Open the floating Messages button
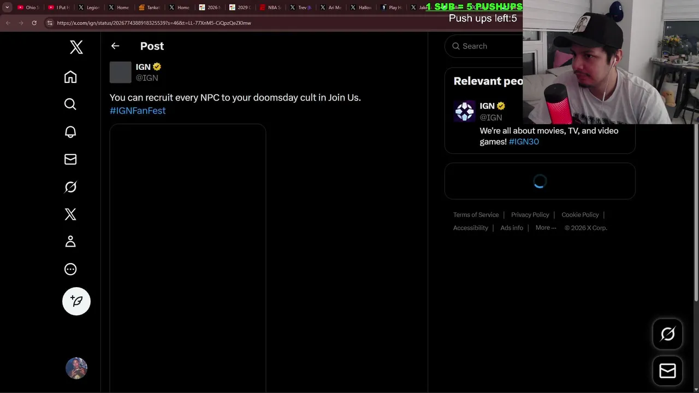The height and width of the screenshot is (393, 699). (x=667, y=371)
